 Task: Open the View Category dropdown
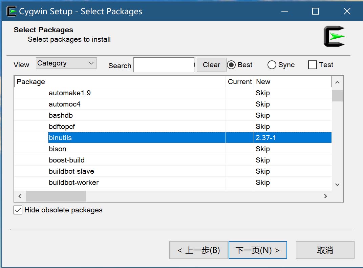(x=66, y=63)
